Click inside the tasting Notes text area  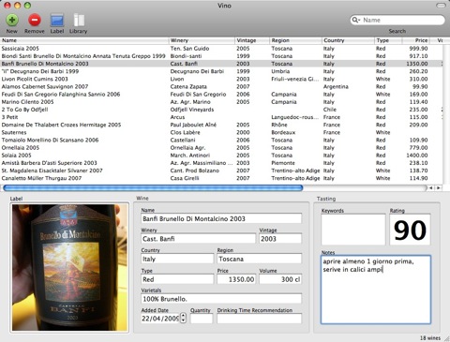pyautogui.click(x=376, y=290)
